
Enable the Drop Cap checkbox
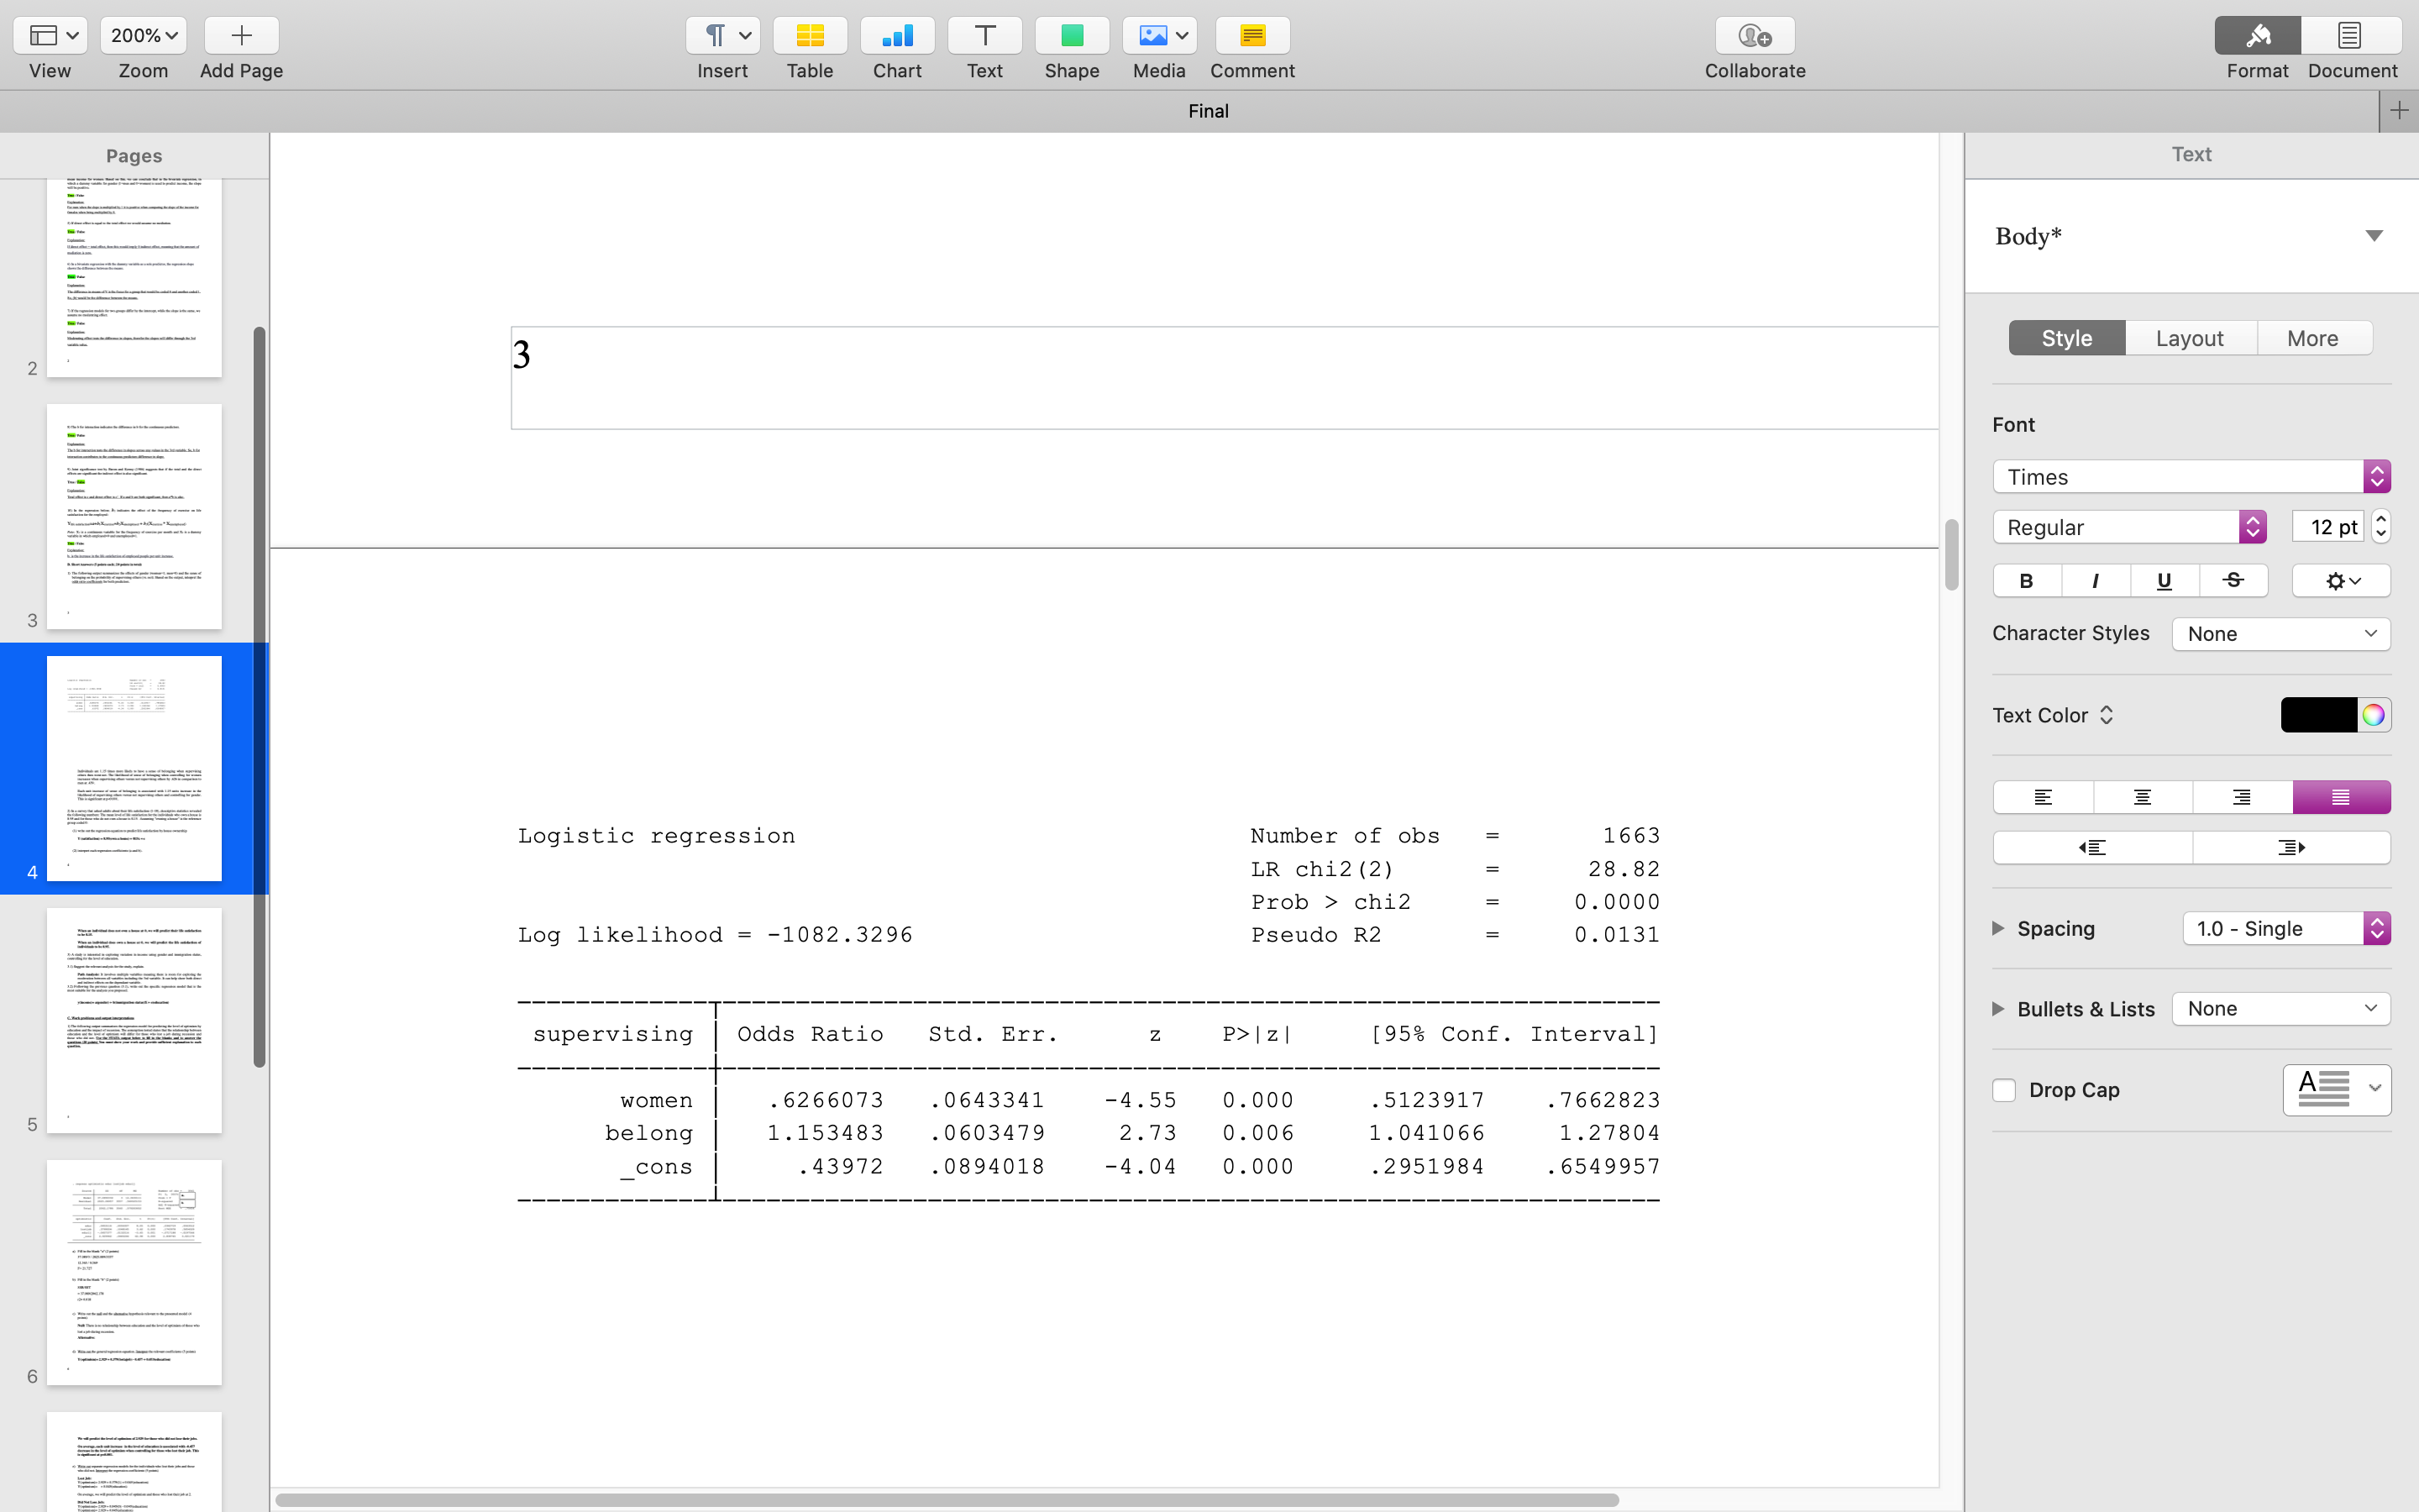pos(2004,1090)
